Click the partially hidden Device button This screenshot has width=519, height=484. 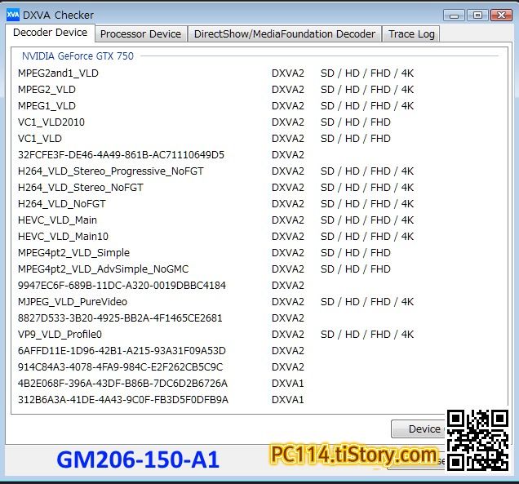(x=419, y=429)
